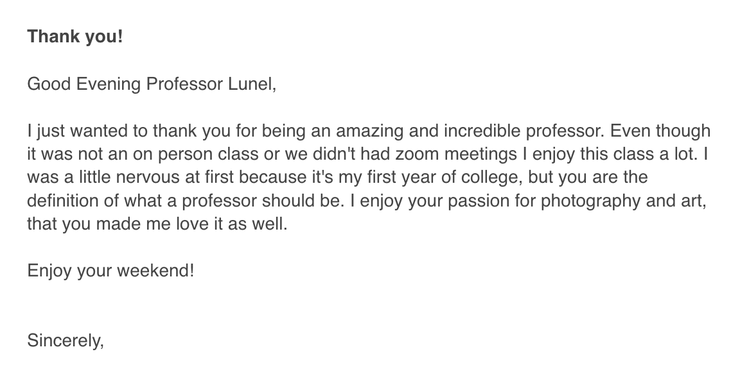Click the "Sincerely," closing line

[65, 340]
